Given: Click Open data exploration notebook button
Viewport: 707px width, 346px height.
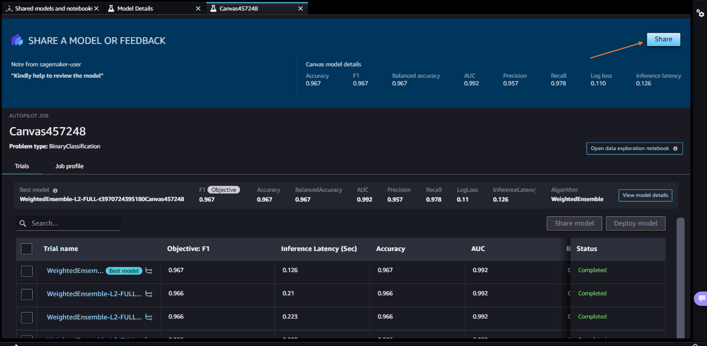Looking at the screenshot, I should pos(634,148).
